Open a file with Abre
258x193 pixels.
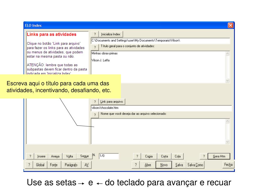[148, 165]
